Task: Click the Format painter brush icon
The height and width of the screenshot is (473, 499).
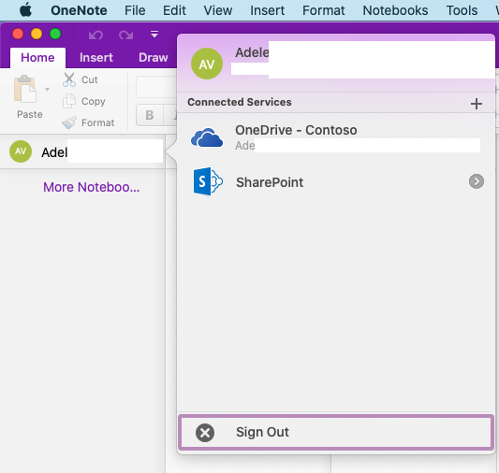Action: point(69,122)
